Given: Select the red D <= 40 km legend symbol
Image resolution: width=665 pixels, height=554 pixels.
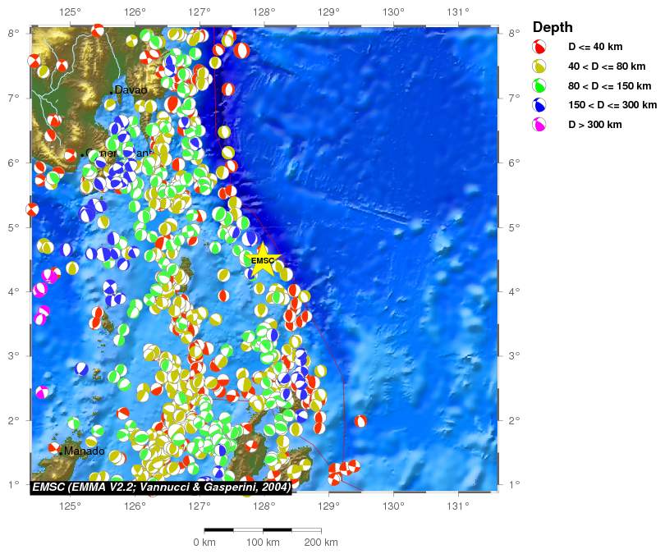Looking at the screenshot, I should point(540,47).
